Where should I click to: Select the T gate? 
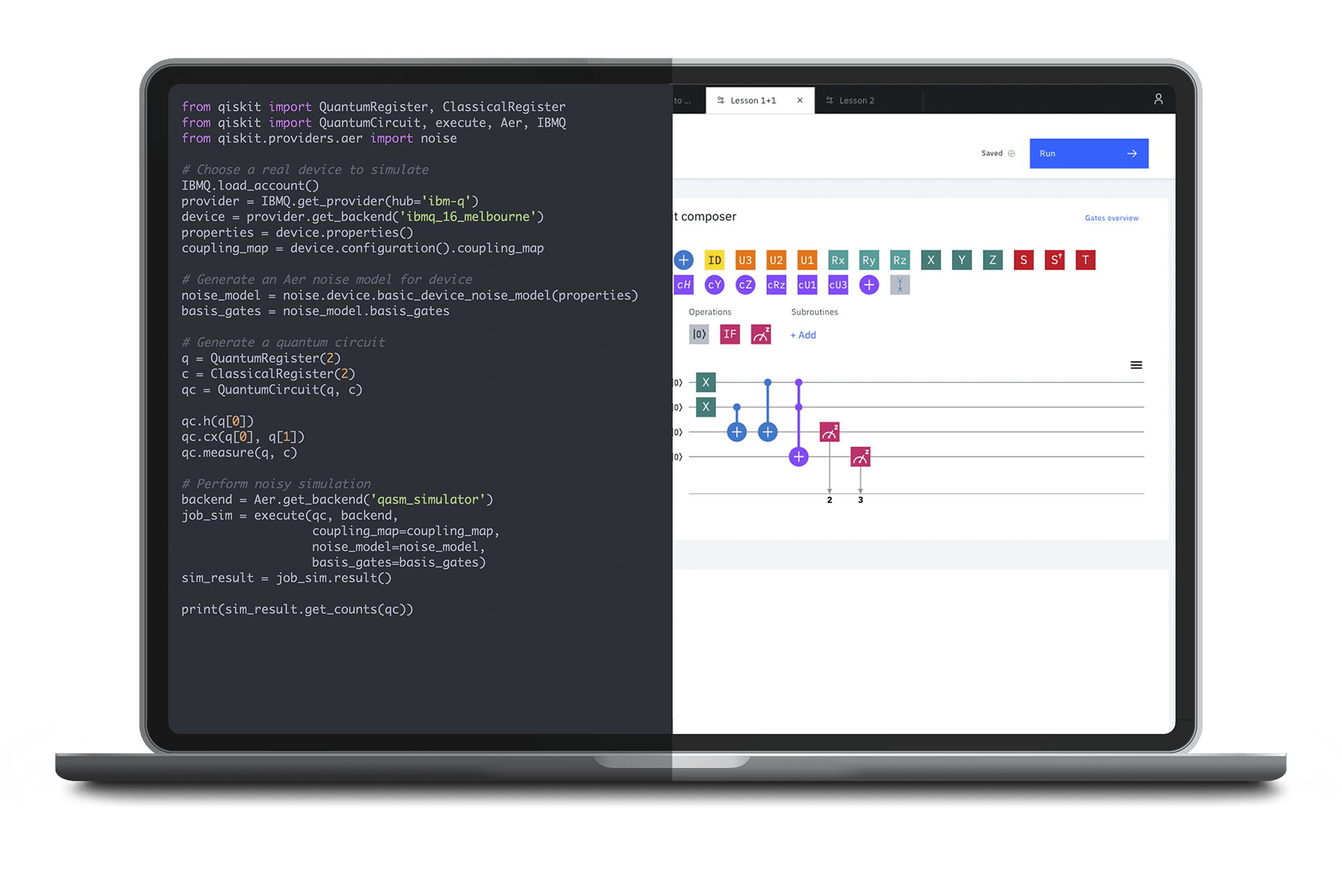[1085, 260]
